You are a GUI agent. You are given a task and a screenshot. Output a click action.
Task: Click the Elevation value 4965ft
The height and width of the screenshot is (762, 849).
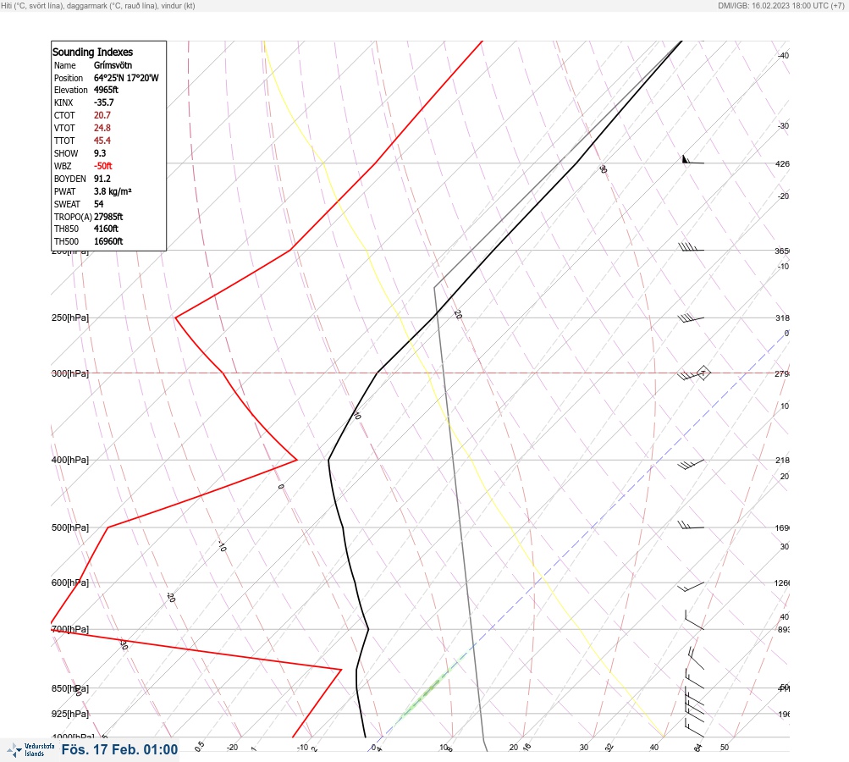(106, 90)
